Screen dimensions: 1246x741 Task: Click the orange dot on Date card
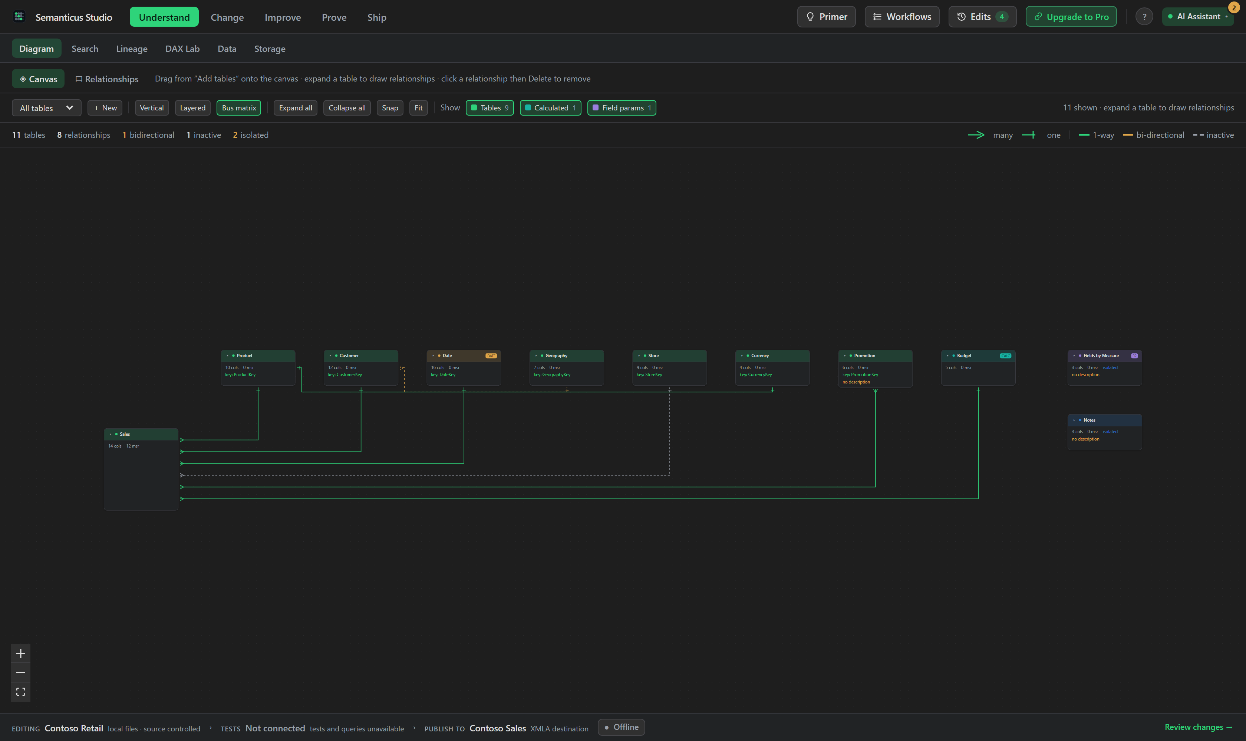click(439, 356)
